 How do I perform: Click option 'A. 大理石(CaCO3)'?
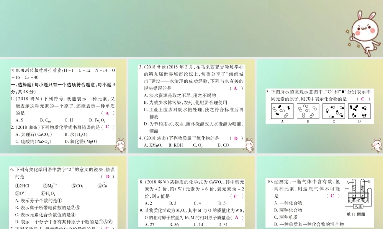tap(34, 134)
